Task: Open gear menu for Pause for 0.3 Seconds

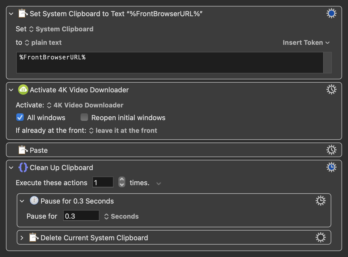Action: pyautogui.click(x=321, y=201)
